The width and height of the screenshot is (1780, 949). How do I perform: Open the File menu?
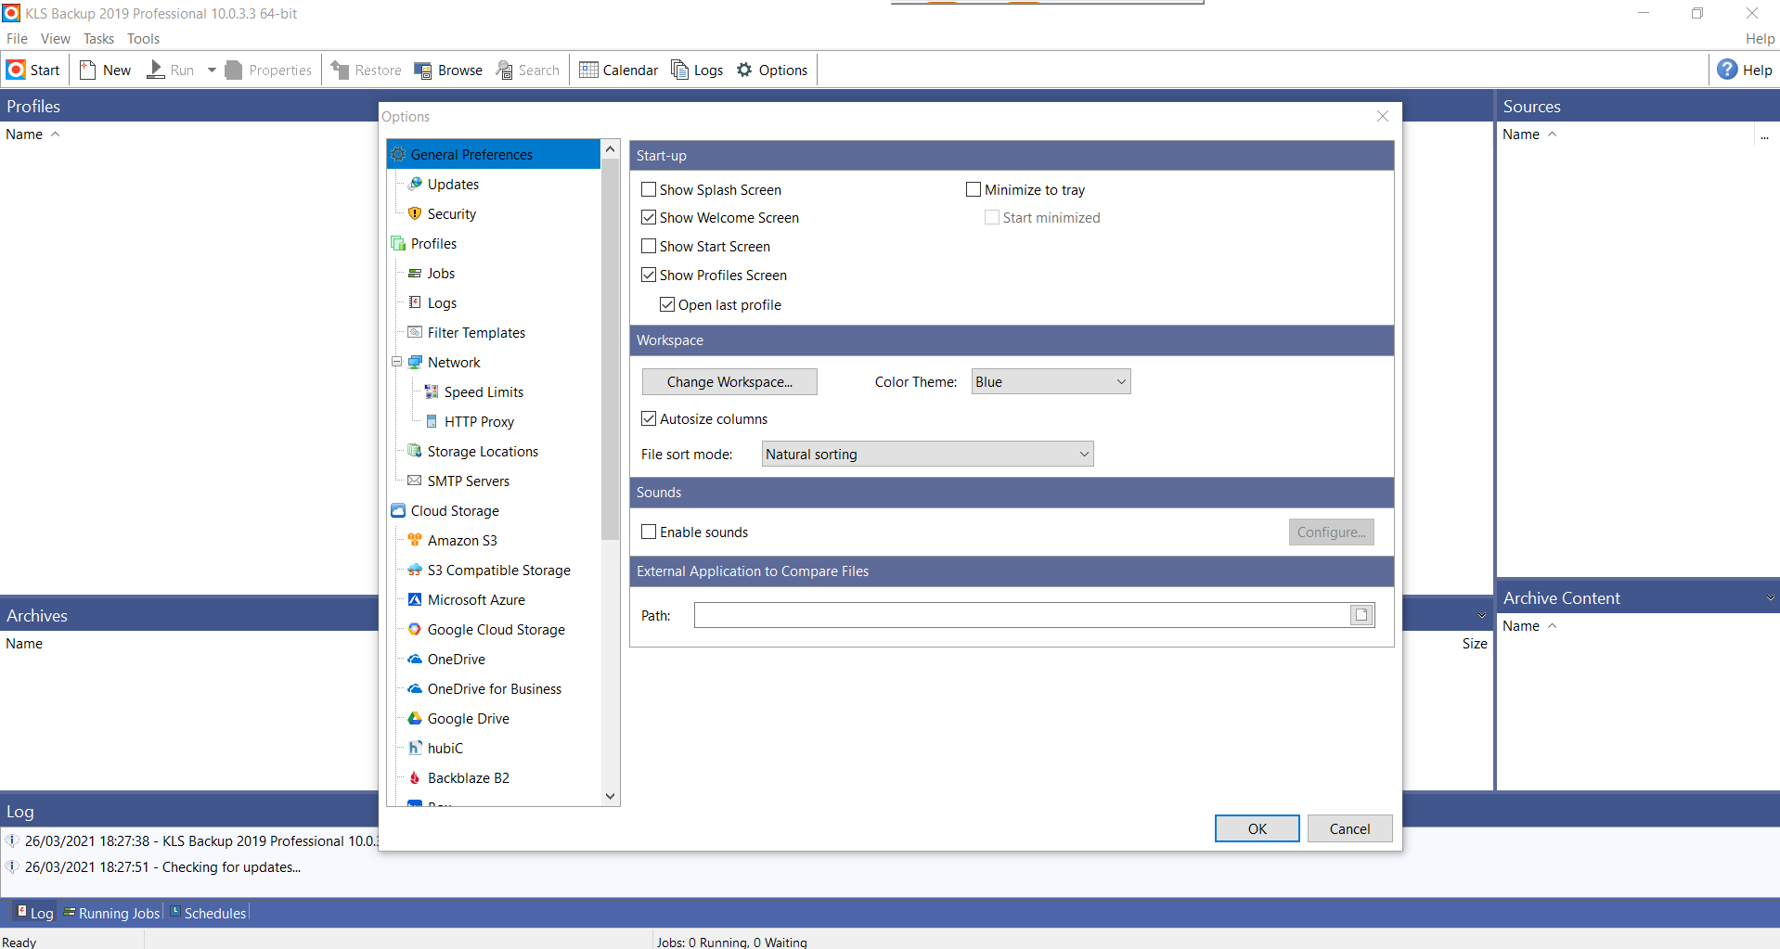(x=17, y=38)
